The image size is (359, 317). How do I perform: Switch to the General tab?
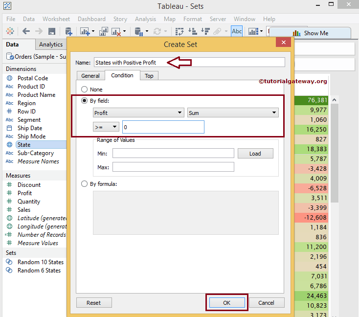(90, 76)
